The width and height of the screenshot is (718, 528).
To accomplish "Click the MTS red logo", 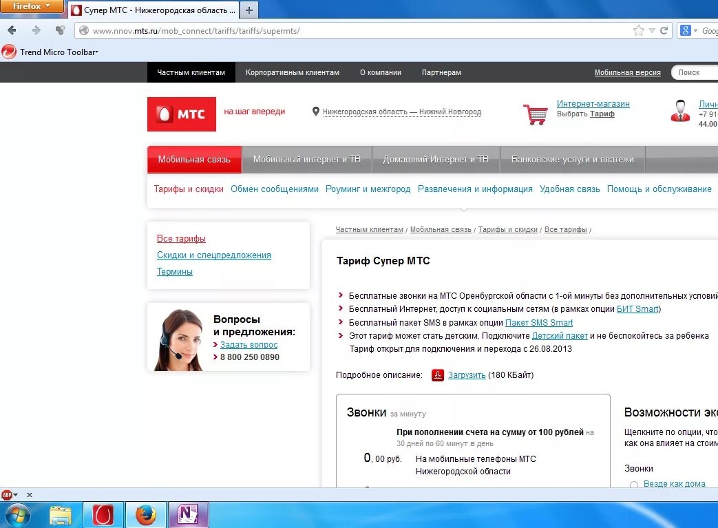I will (182, 114).
